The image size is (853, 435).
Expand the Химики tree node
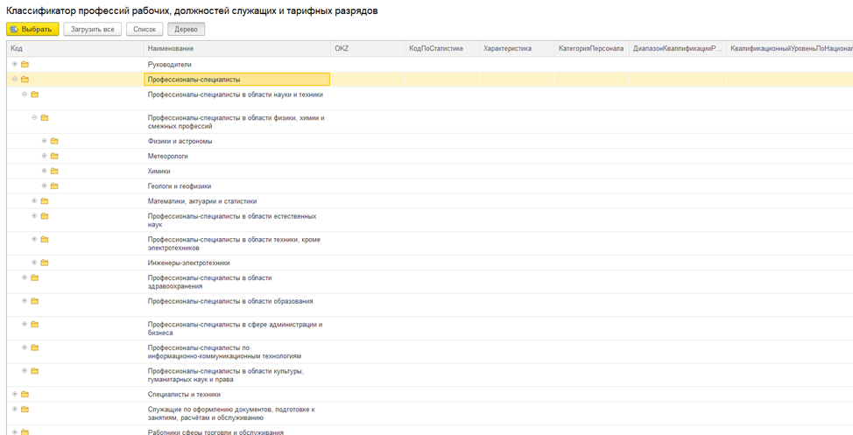click(x=44, y=172)
